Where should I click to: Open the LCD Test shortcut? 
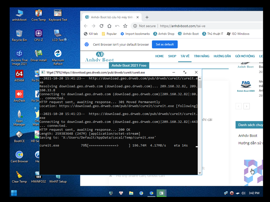pyautogui.click(x=58, y=36)
